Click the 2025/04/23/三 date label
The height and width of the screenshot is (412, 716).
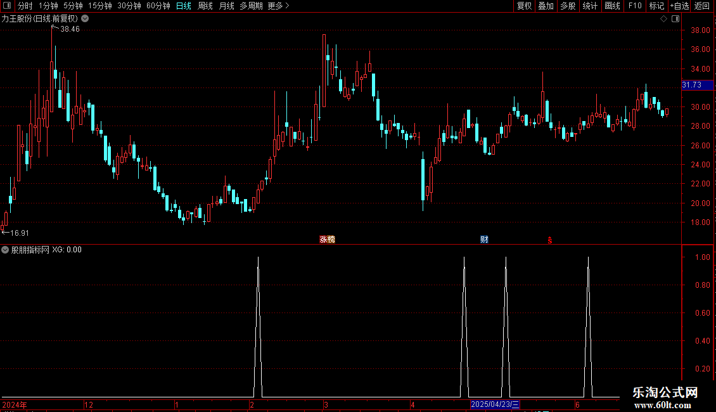coord(495,404)
